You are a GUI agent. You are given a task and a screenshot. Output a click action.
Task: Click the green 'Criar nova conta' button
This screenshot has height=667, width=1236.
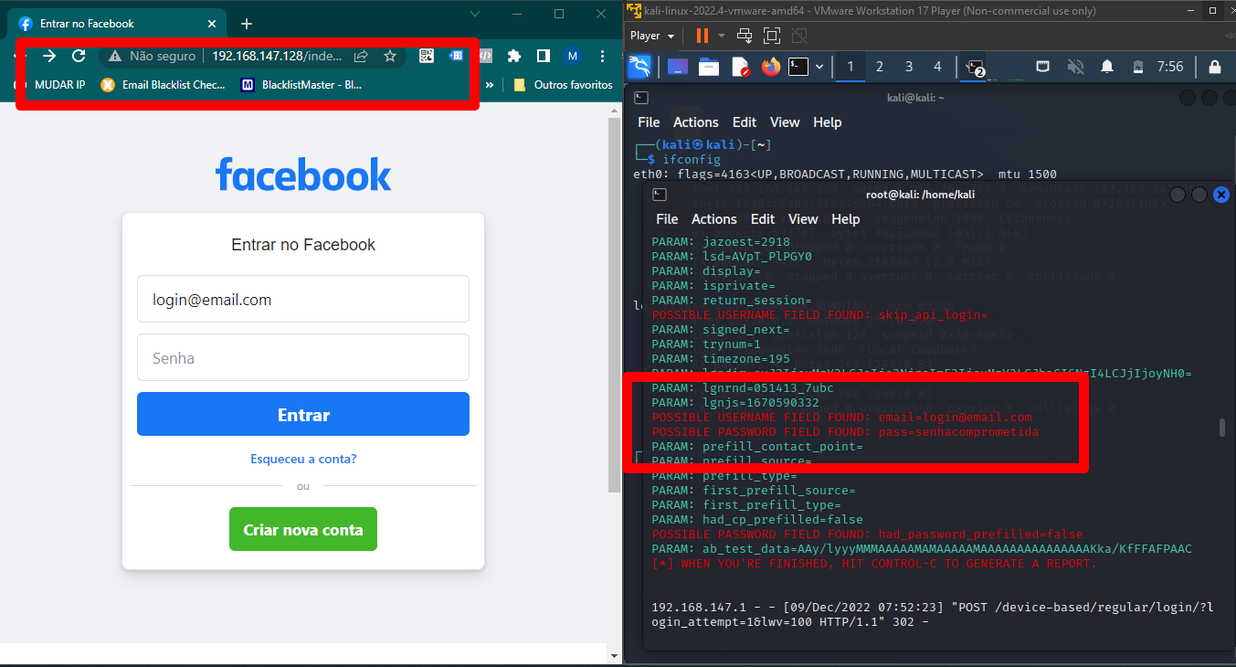[303, 529]
